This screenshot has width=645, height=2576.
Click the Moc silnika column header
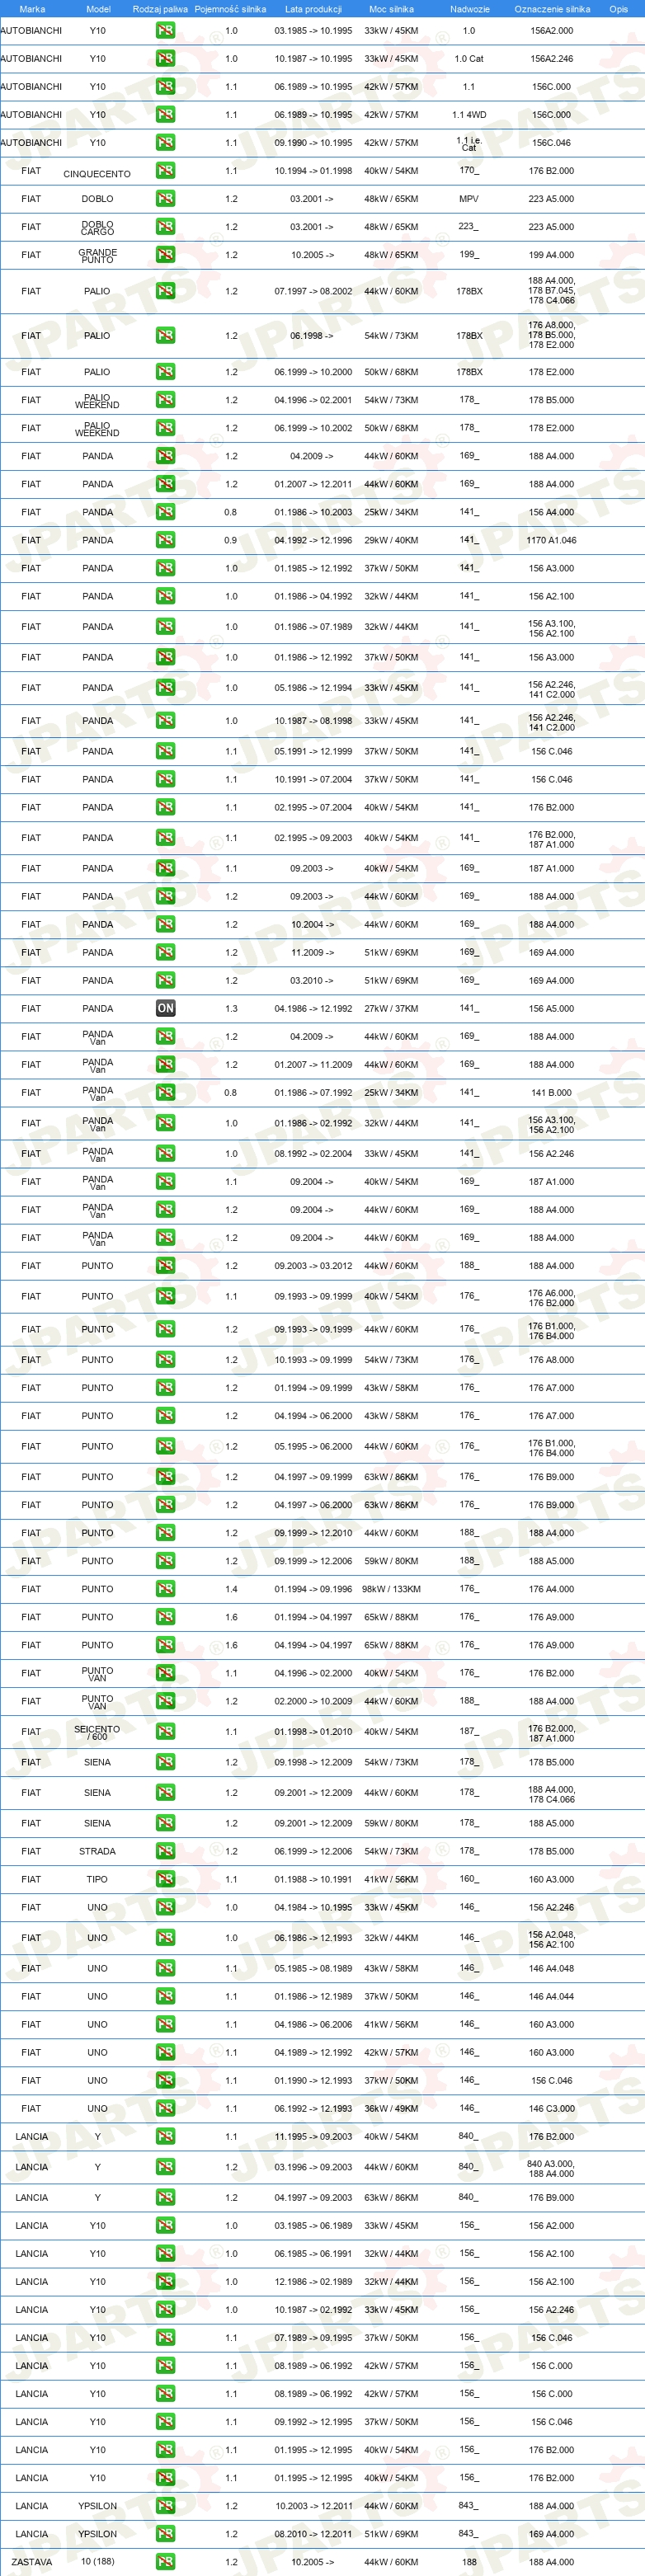click(391, 9)
